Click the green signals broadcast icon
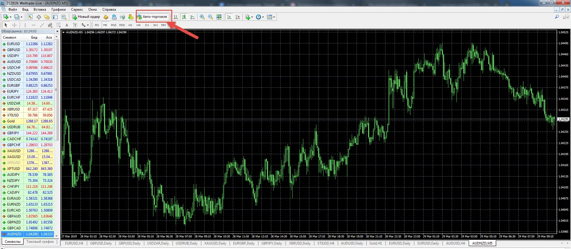 coord(123,17)
